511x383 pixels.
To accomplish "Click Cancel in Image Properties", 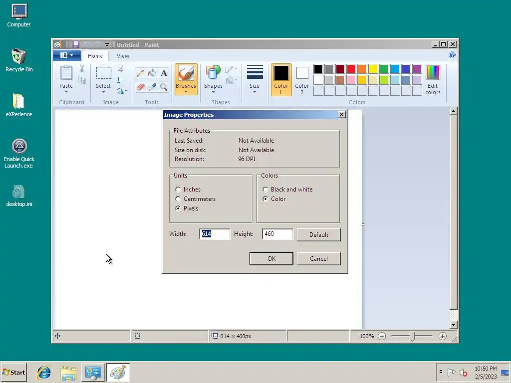I will [x=319, y=259].
